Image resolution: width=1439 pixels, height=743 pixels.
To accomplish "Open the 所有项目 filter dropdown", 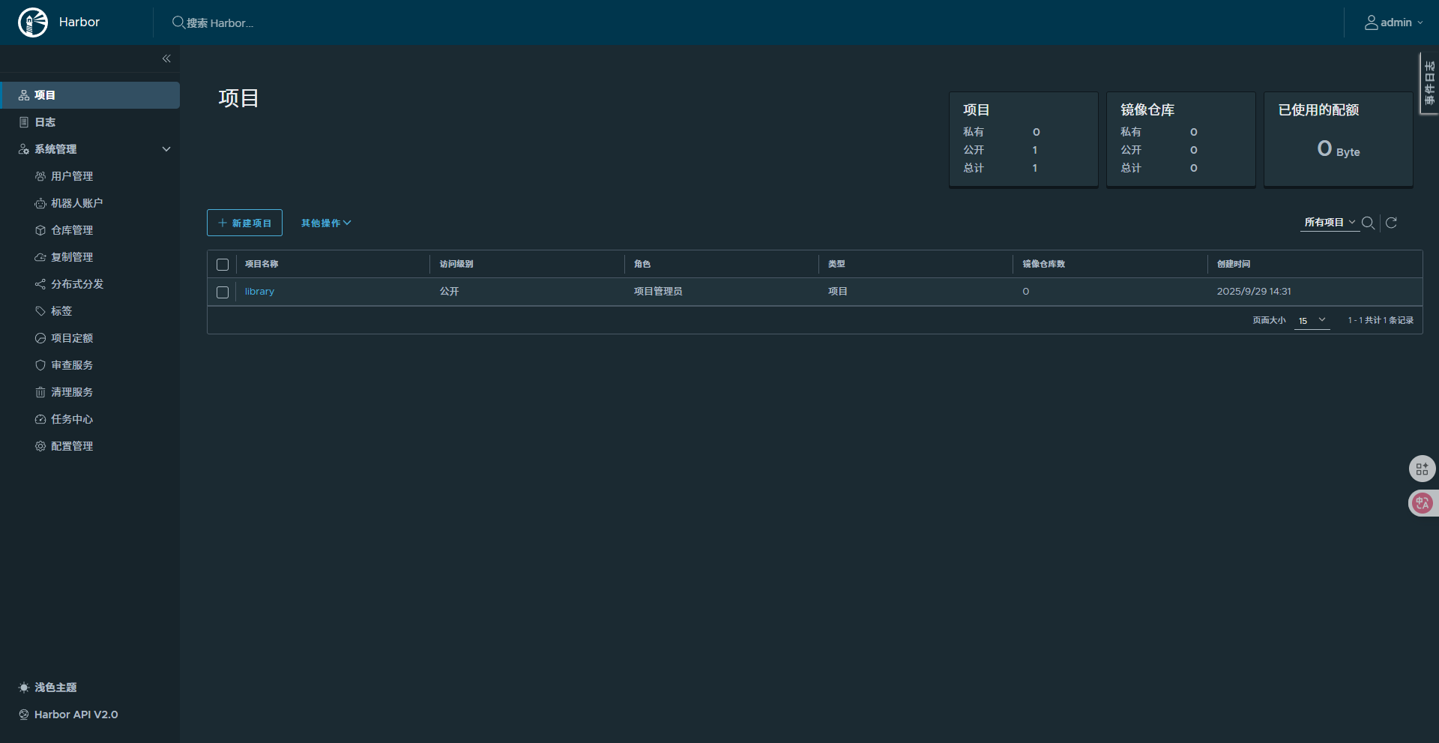I will [1330, 223].
